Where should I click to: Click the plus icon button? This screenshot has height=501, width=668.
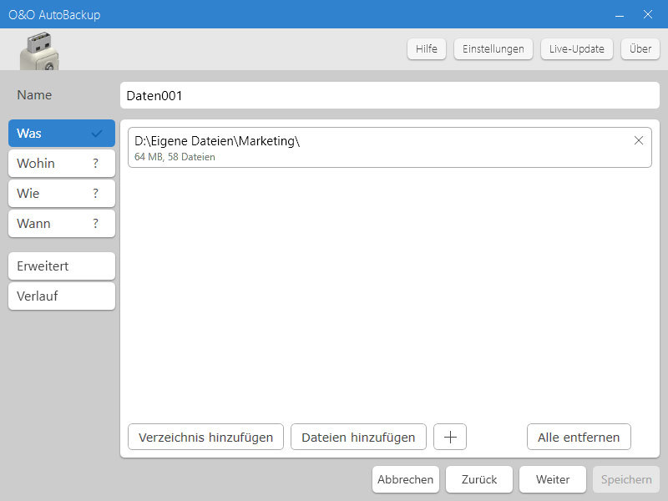tap(450, 437)
